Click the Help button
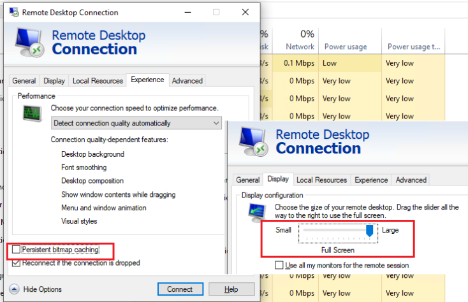 (x=231, y=289)
